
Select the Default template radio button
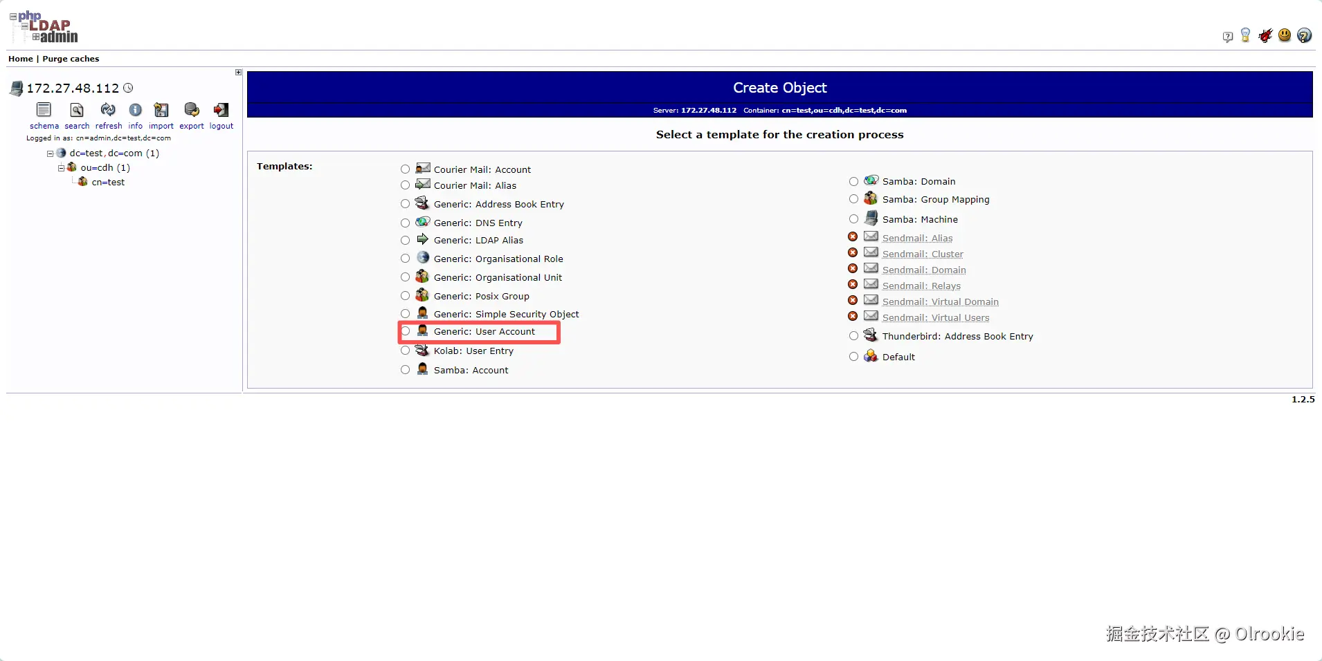[854, 357]
